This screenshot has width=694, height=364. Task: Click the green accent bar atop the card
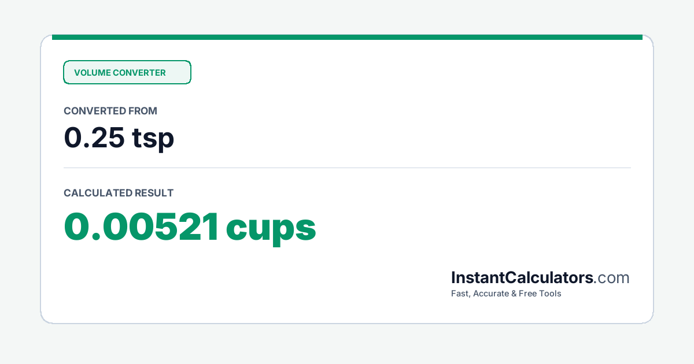[347, 37]
